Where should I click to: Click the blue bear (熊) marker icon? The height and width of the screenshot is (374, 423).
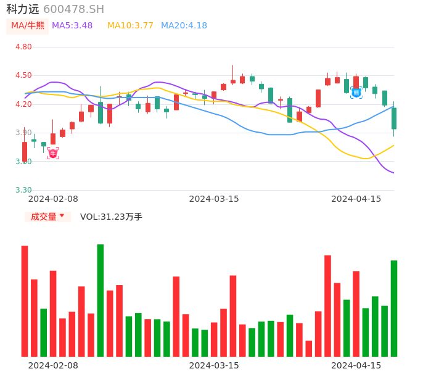point(356,93)
